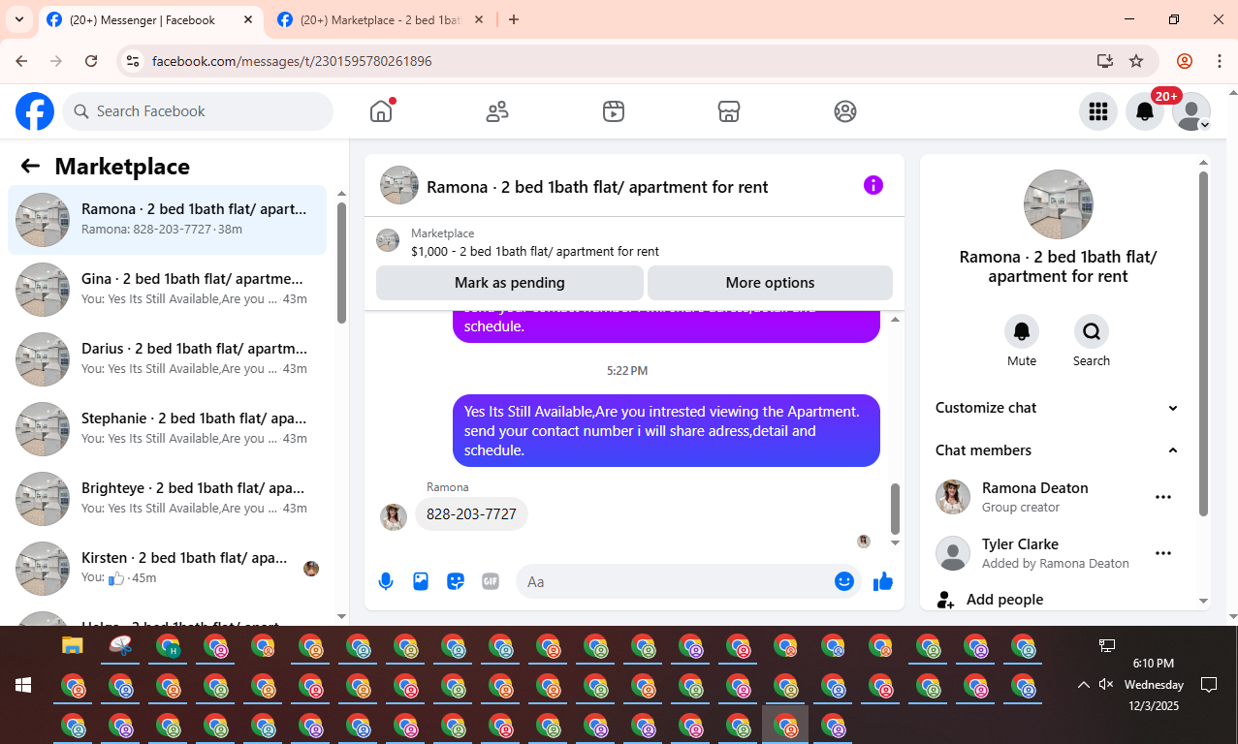The width and height of the screenshot is (1238, 744).
Task: Click the 828-203-7727 message bubble
Action: (x=471, y=514)
